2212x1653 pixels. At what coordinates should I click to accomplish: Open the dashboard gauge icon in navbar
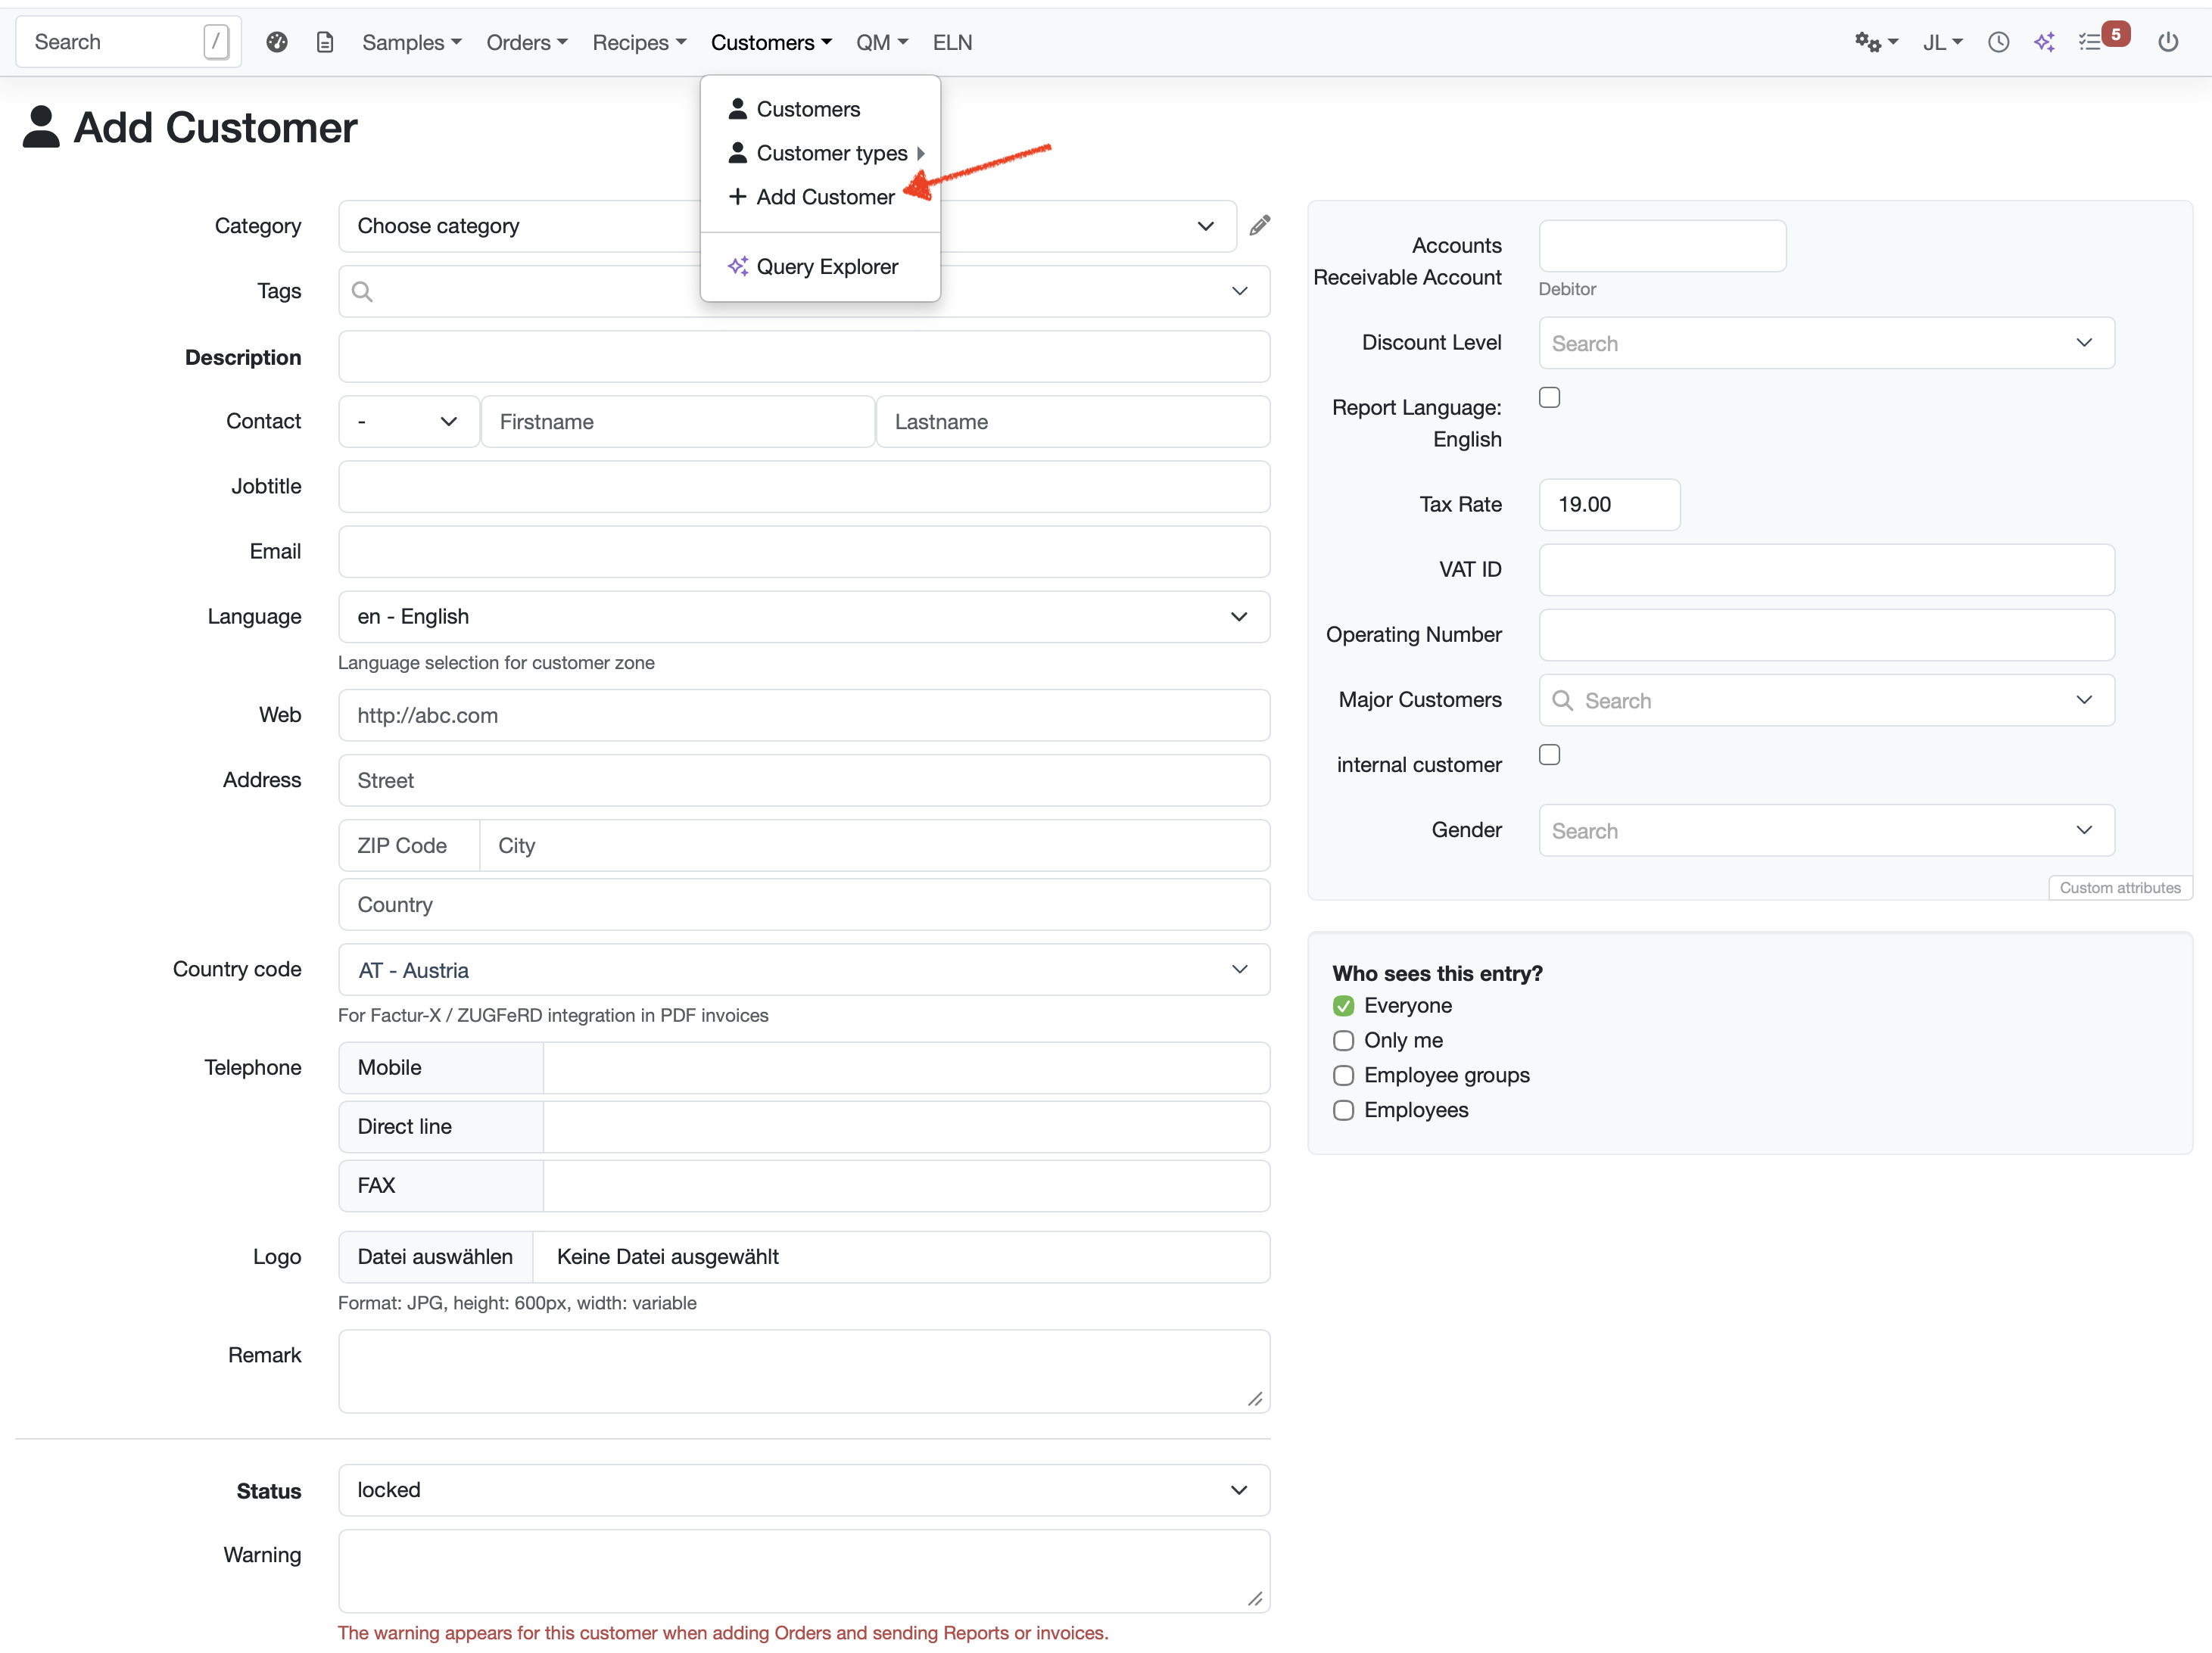tap(277, 42)
